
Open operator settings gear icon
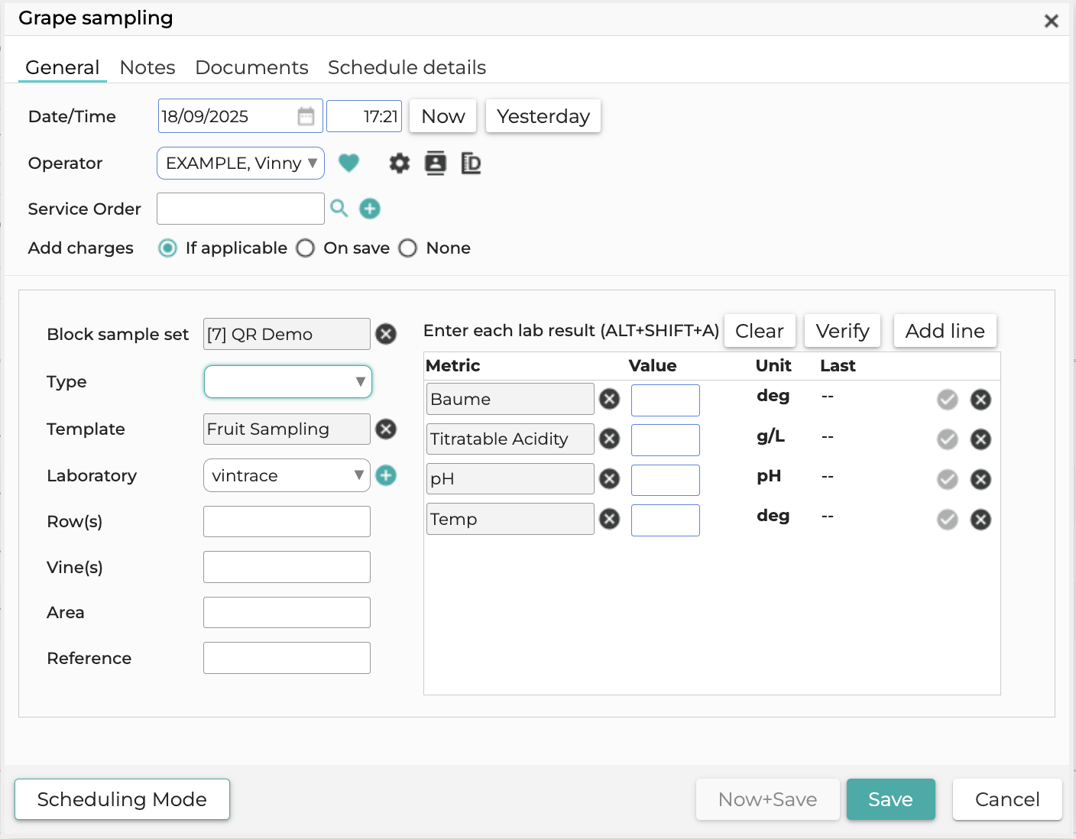(x=399, y=163)
